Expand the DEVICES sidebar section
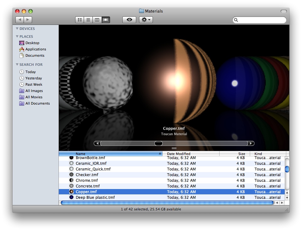 pyautogui.click(x=17, y=29)
